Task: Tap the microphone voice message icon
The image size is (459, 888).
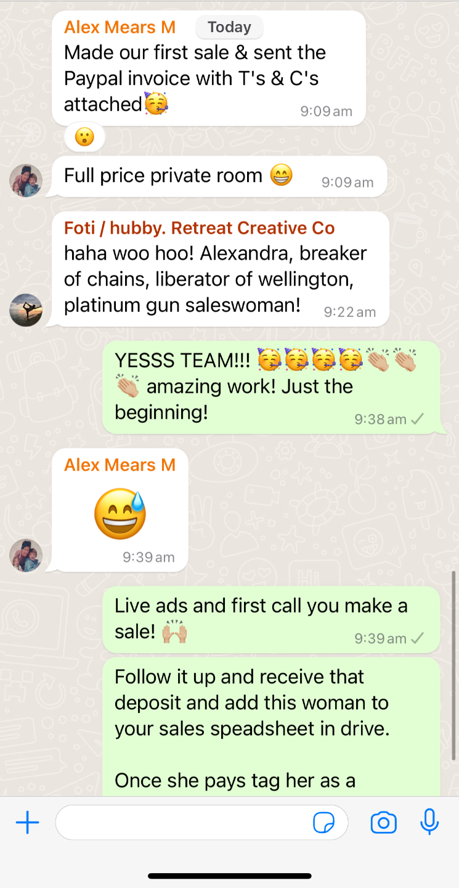Action: tap(429, 822)
